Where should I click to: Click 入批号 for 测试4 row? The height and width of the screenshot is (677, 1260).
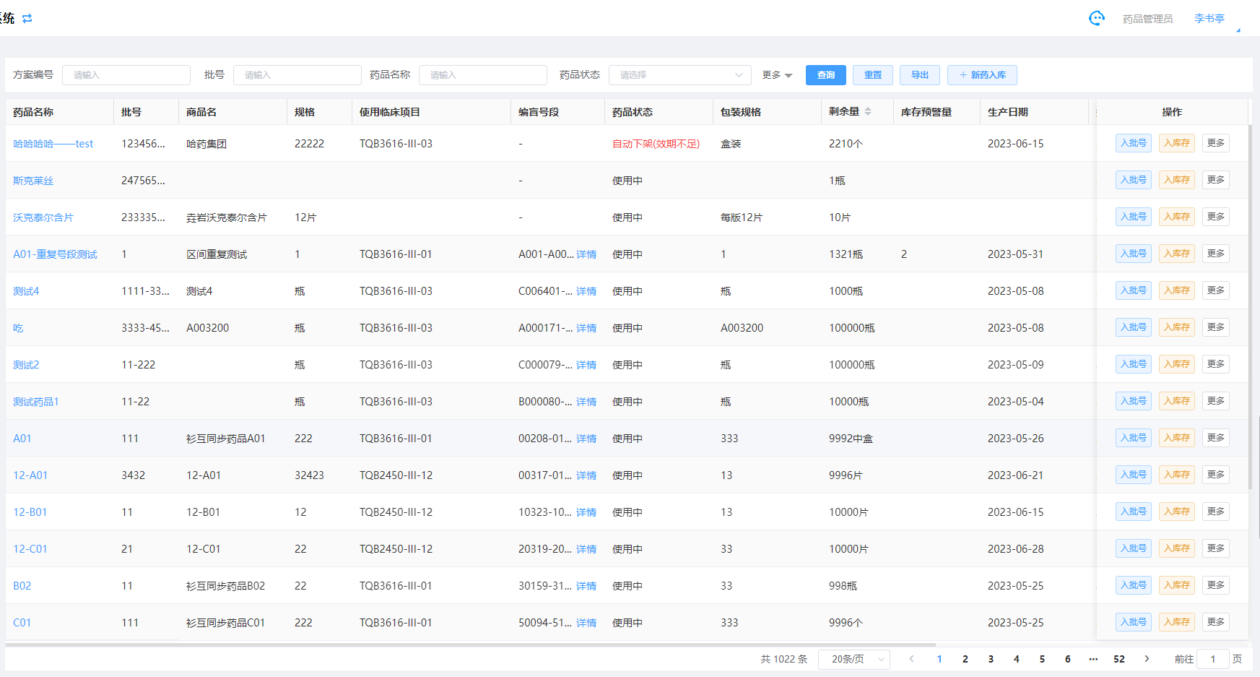point(1134,290)
